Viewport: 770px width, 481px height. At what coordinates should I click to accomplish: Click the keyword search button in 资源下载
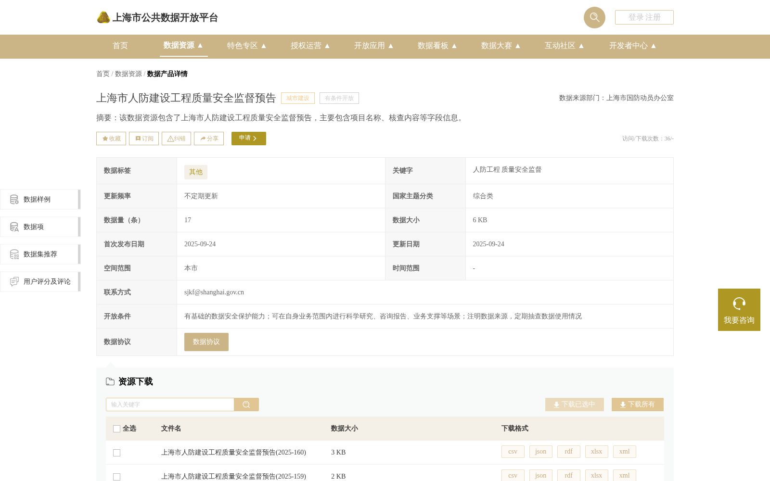246,405
